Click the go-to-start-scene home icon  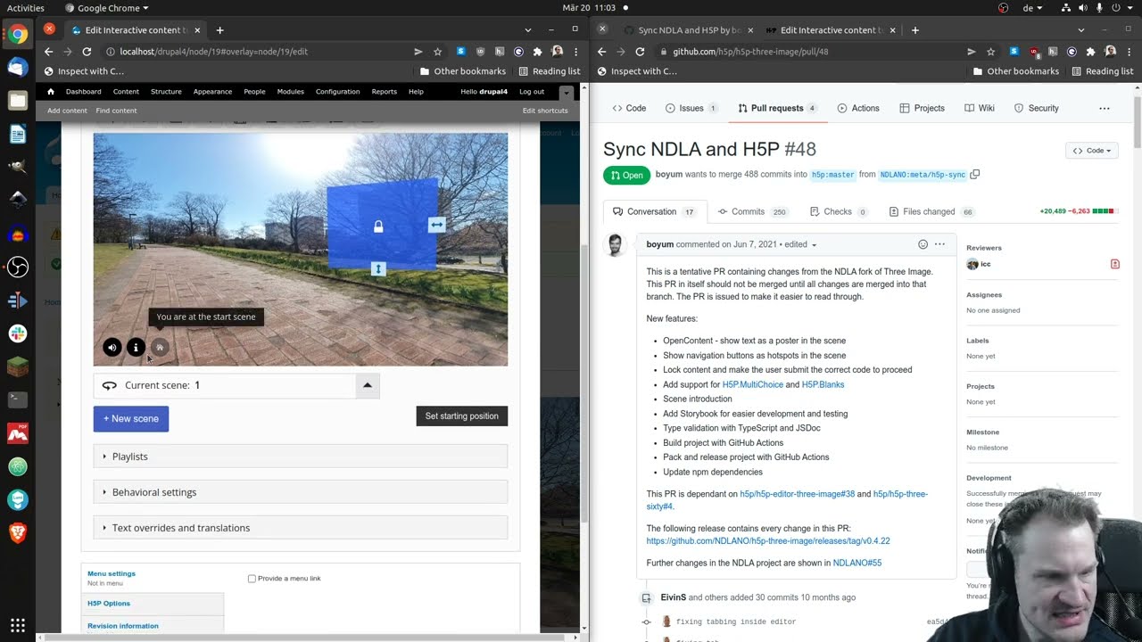(x=160, y=348)
